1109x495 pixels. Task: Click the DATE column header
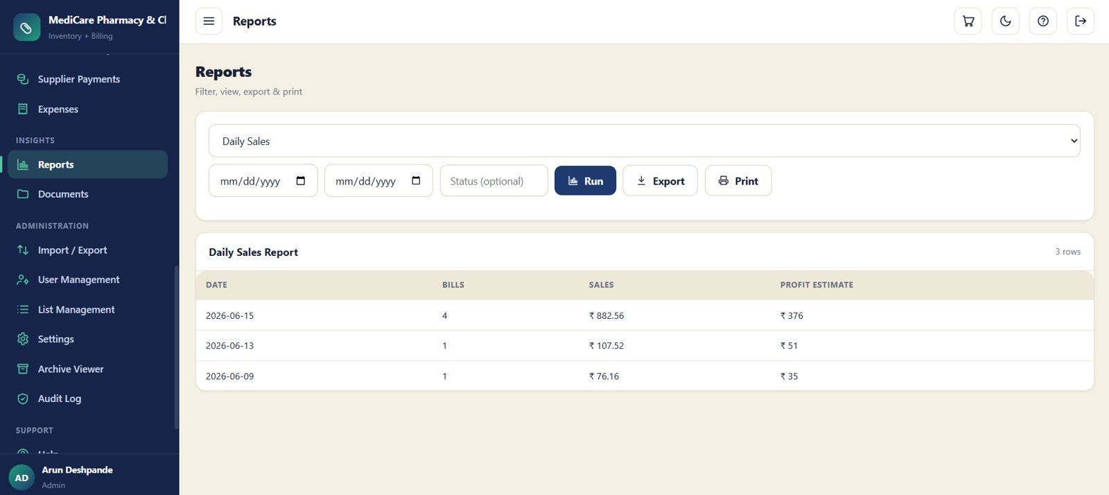tap(216, 285)
